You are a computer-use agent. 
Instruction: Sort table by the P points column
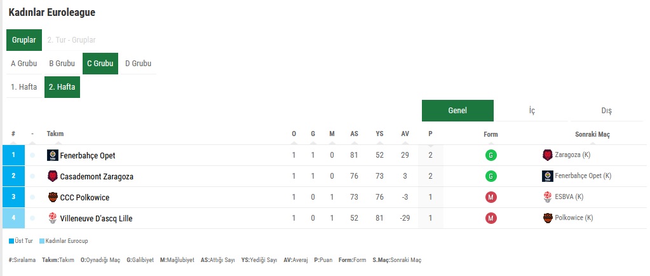click(430, 134)
